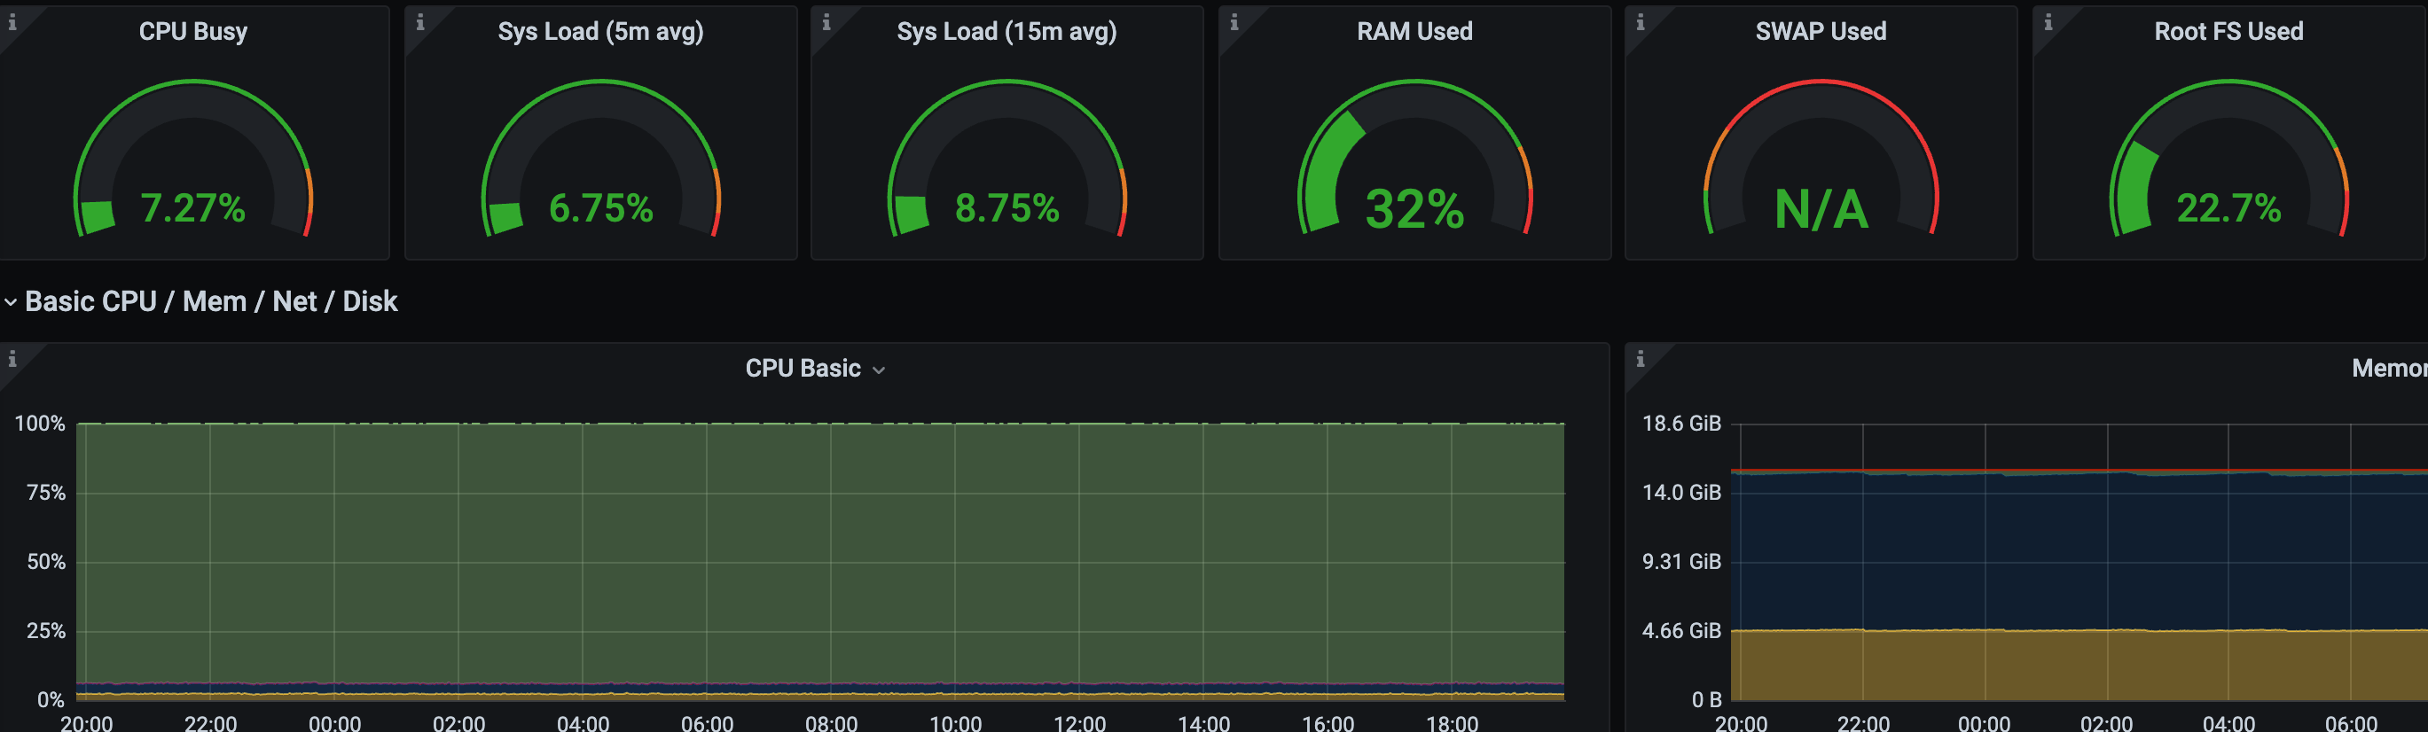Viewport: 2428px width, 732px height.
Task: Click the Sys Load (15m avg) info icon
Action: (826, 21)
